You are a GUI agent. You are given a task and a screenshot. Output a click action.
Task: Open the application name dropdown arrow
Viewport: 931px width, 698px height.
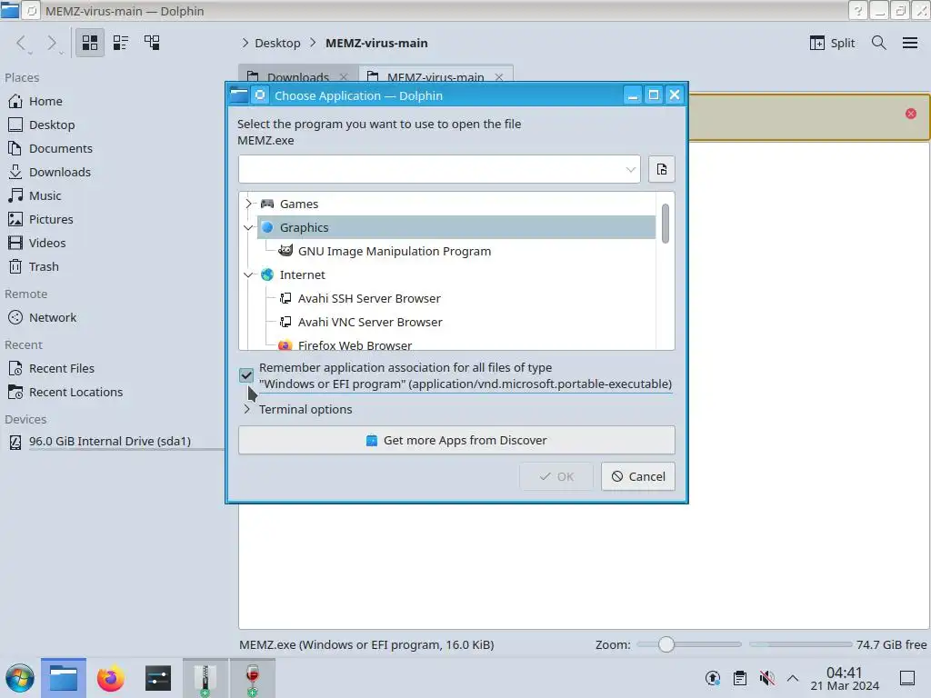click(631, 170)
